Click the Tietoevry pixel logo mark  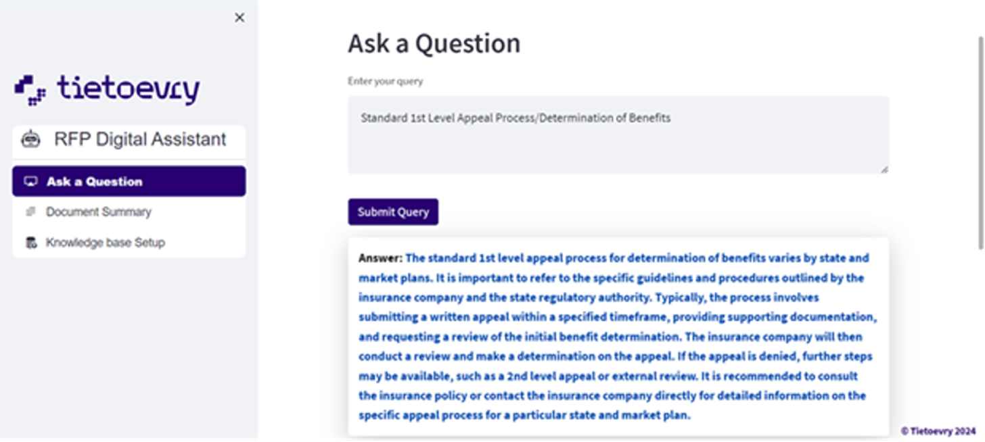(x=30, y=90)
